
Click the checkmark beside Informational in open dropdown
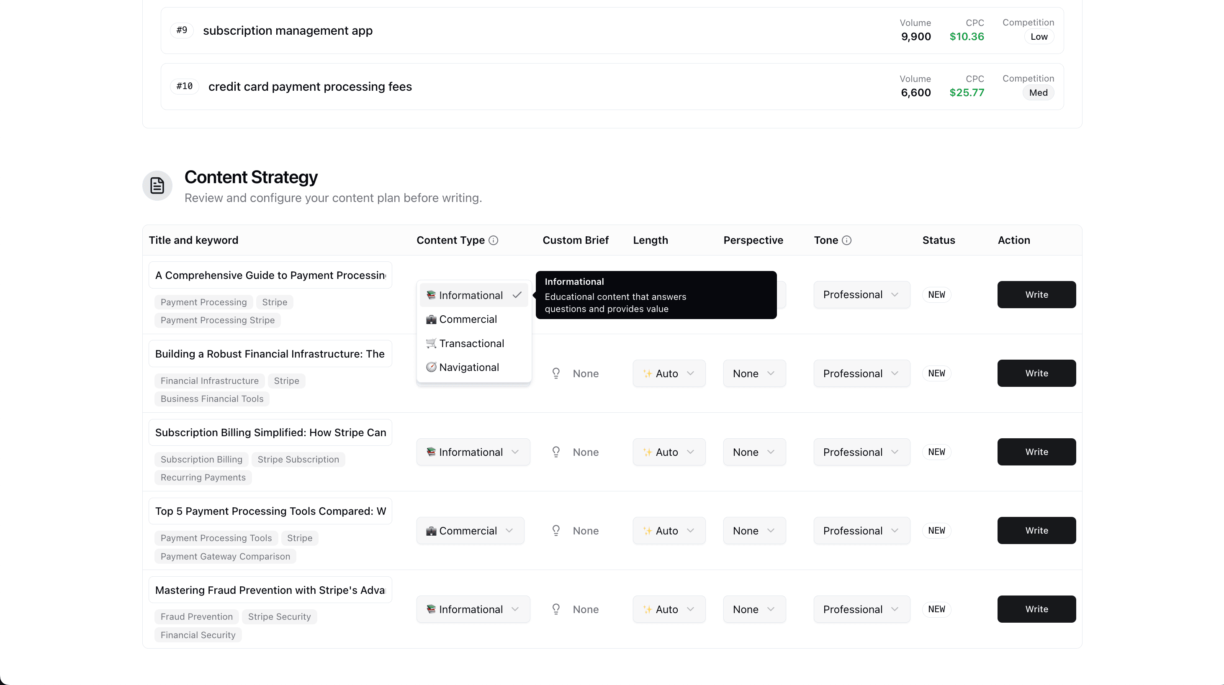pyautogui.click(x=517, y=295)
